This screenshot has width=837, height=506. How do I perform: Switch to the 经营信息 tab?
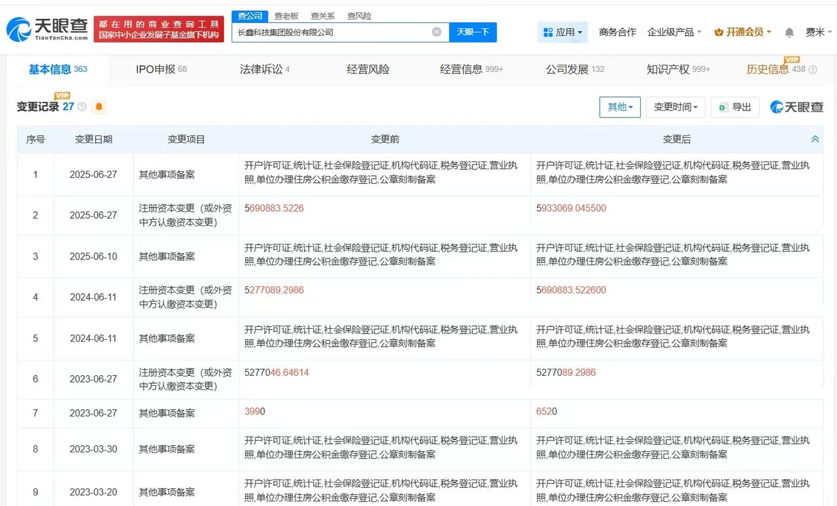(471, 69)
